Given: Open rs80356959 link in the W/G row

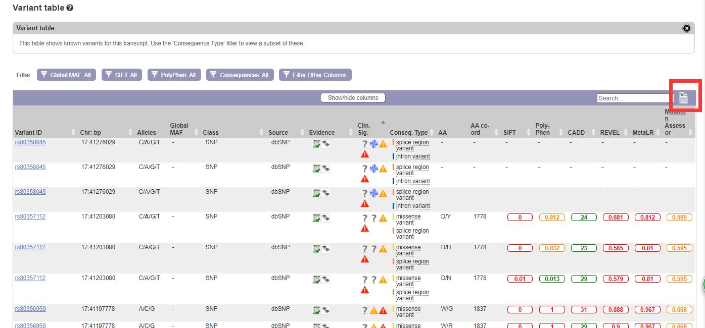Looking at the screenshot, I should tap(30, 309).
